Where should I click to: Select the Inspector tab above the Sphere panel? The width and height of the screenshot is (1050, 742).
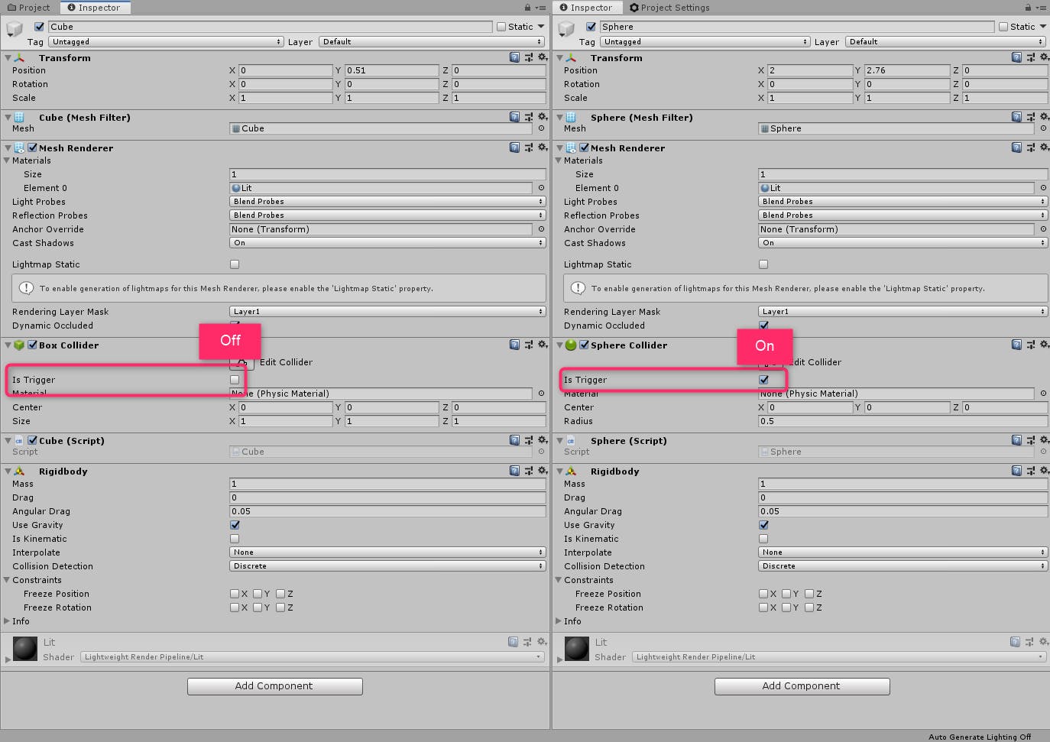pos(586,8)
